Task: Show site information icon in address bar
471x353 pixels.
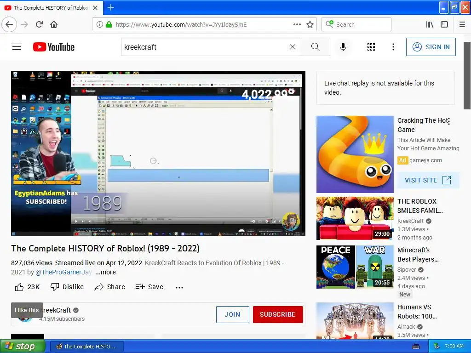Action: pyautogui.click(x=99, y=24)
